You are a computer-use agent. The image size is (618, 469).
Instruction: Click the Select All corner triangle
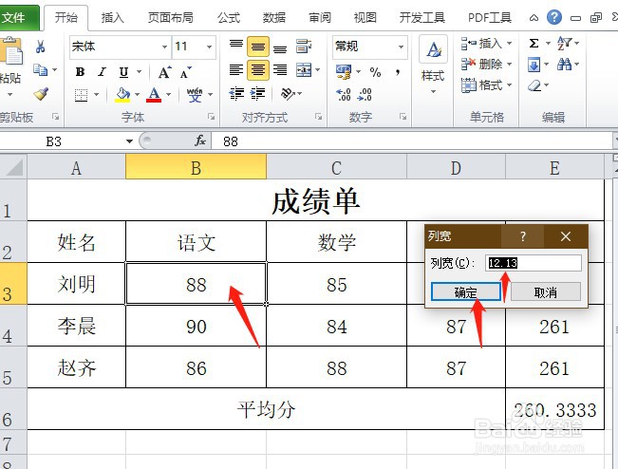(x=14, y=167)
